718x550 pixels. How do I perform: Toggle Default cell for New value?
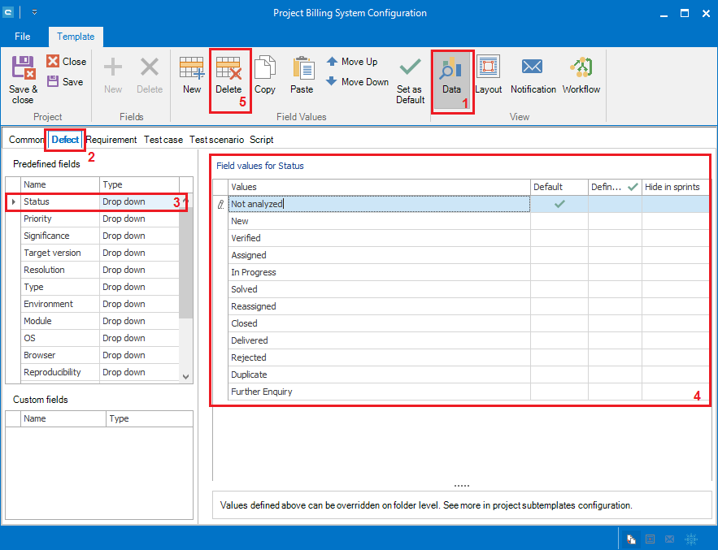pyautogui.click(x=559, y=221)
